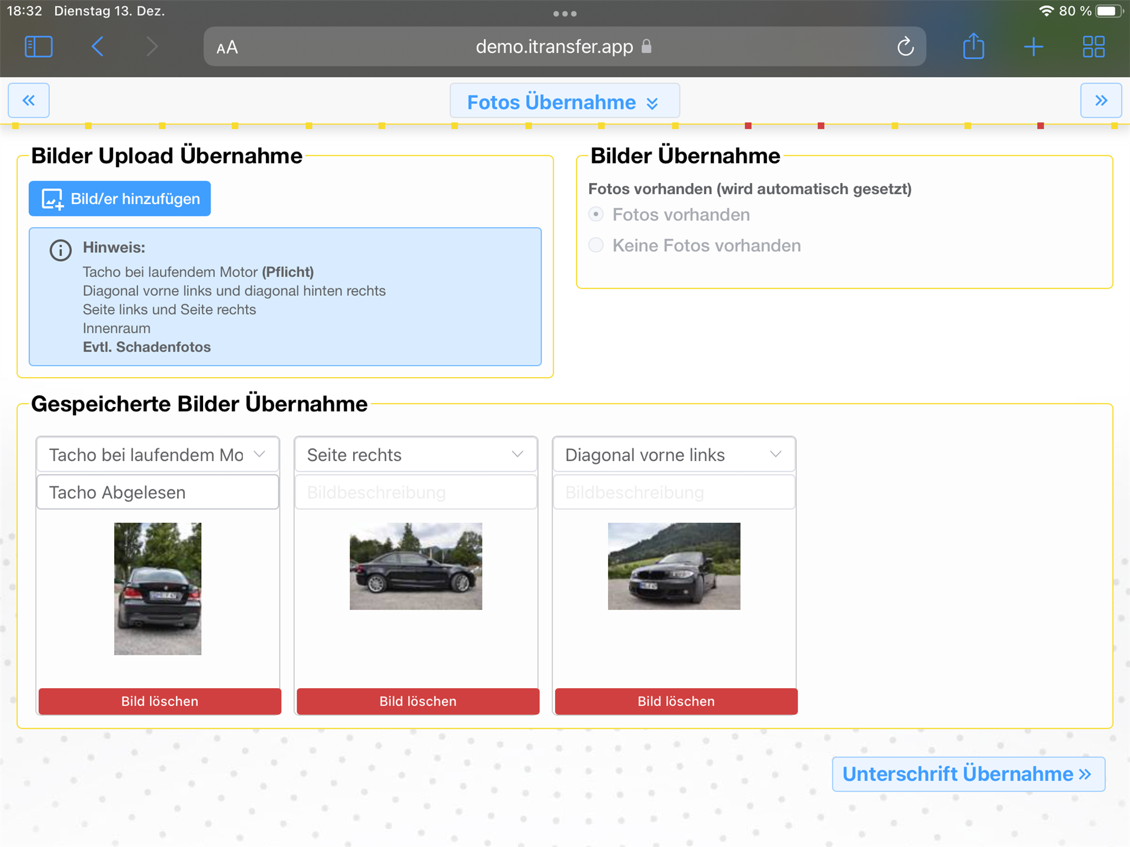Viewport: 1130px width, 847px height.
Task: Open the AA reader settings icon
Action: click(227, 48)
